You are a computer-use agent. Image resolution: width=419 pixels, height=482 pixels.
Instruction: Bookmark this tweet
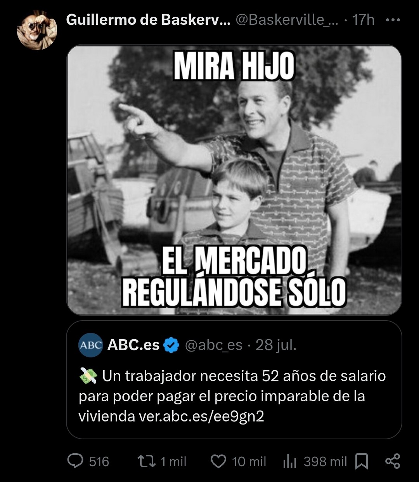coord(362,461)
